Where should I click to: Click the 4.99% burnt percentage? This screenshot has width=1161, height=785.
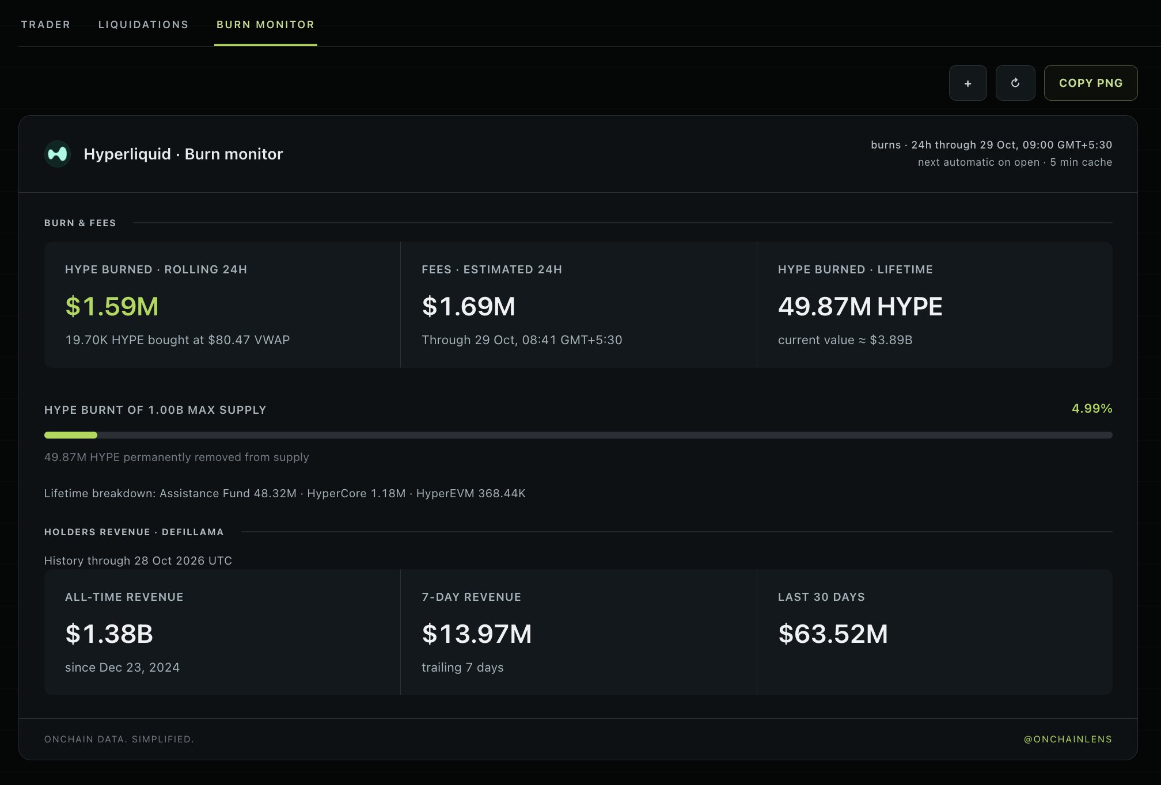click(1092, 409)
